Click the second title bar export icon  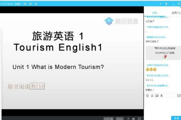31,4
